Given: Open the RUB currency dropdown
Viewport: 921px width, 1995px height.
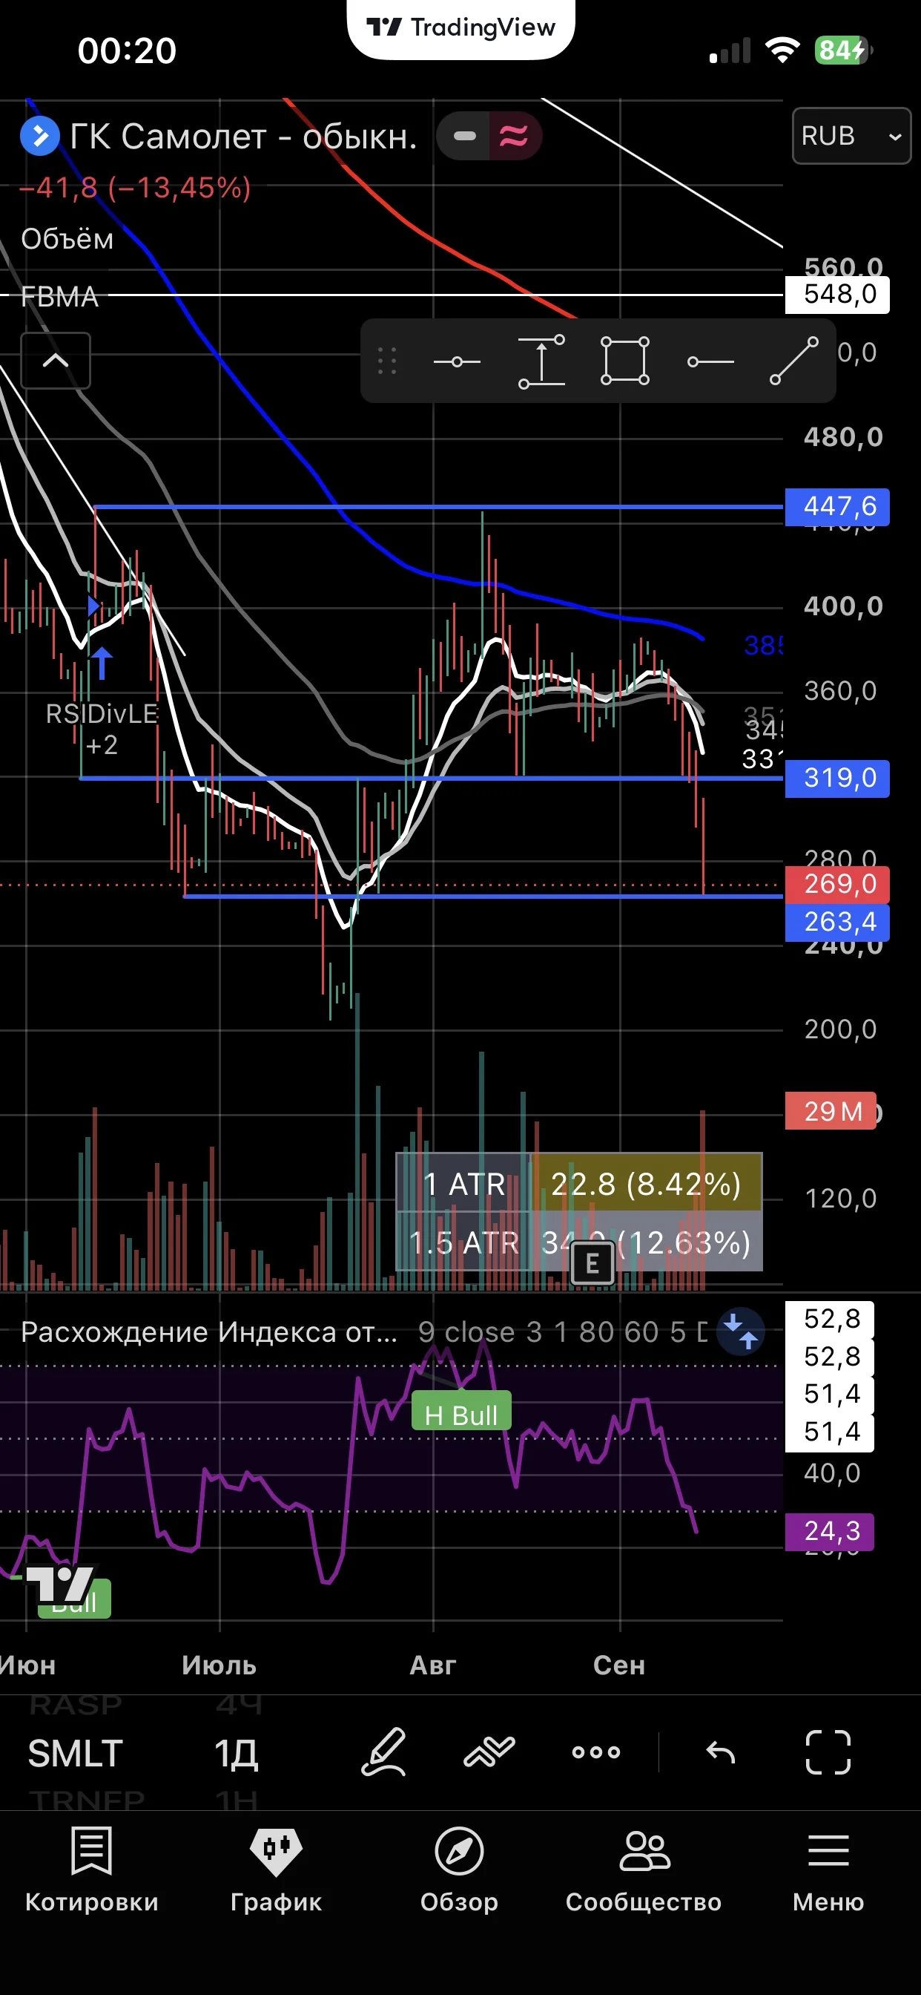Looking at the screenshot, I should (851, 136).
